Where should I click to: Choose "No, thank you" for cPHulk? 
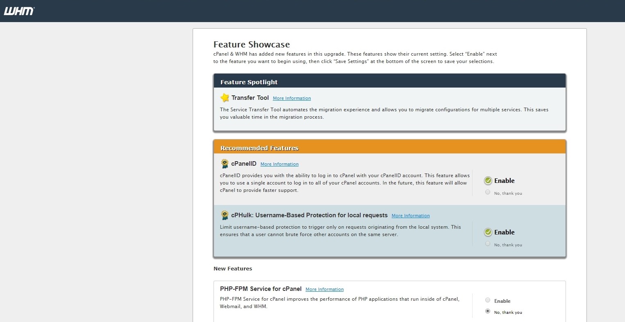(x=488, y=244)
